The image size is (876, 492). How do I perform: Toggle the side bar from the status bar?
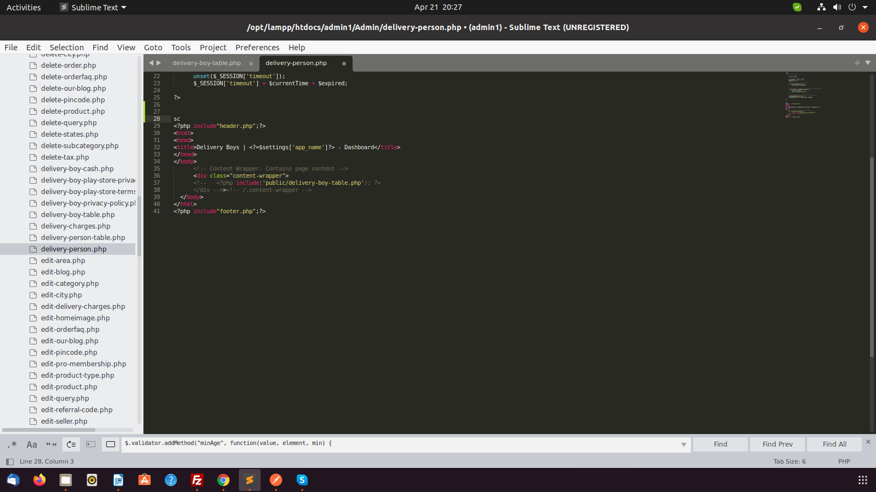point(9,461)
